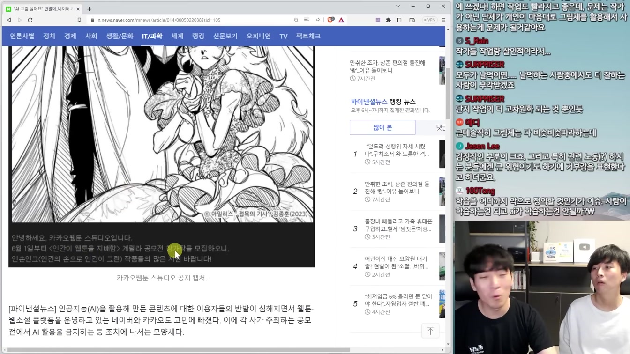Click the thumbnail beside ranked article 1
This screenshot has height=354, width=630.
coord(442,154)
